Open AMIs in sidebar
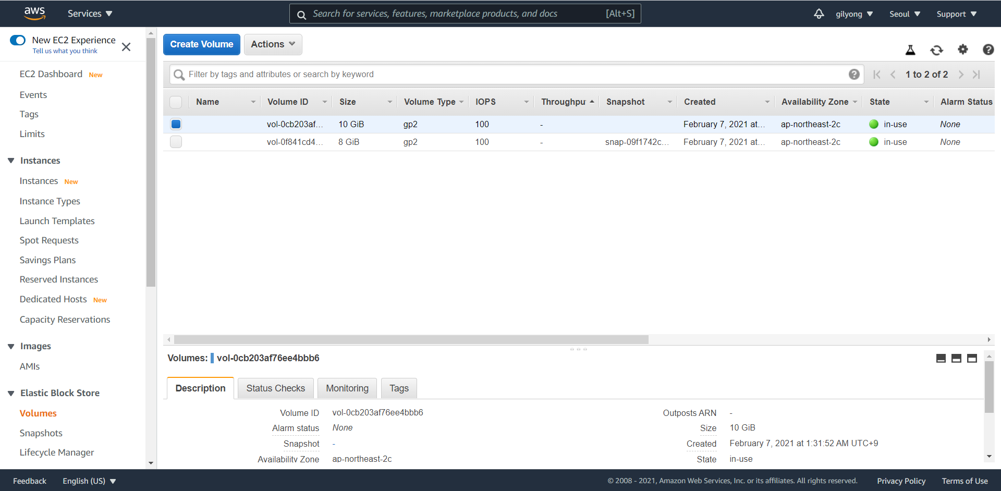The image size is (1001, 491). 30,366
